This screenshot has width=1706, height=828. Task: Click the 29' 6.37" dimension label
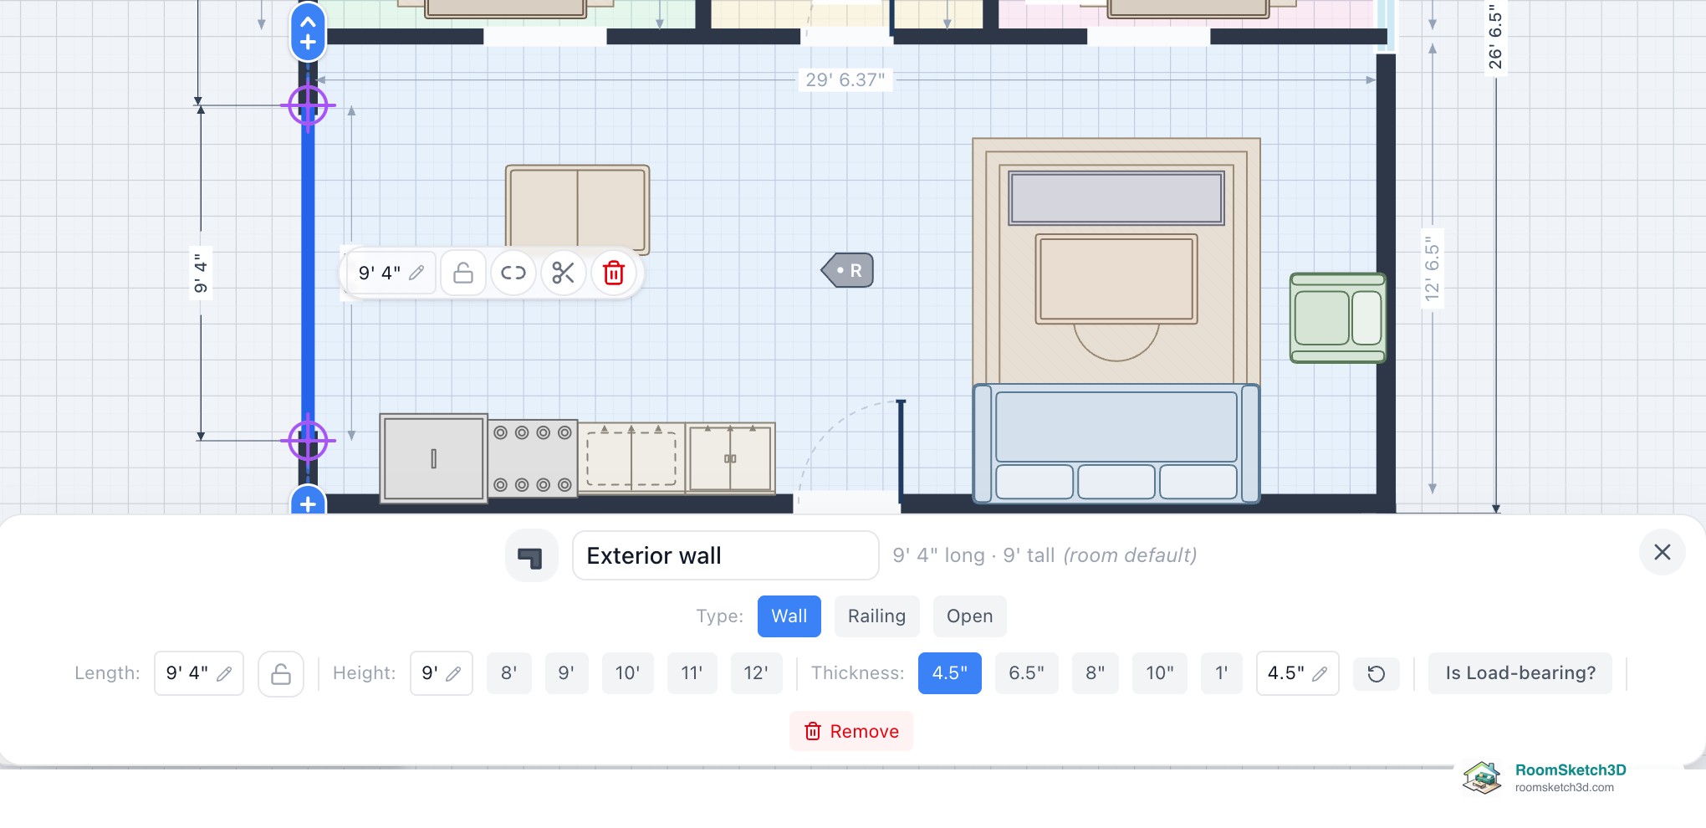coord(845,80)
